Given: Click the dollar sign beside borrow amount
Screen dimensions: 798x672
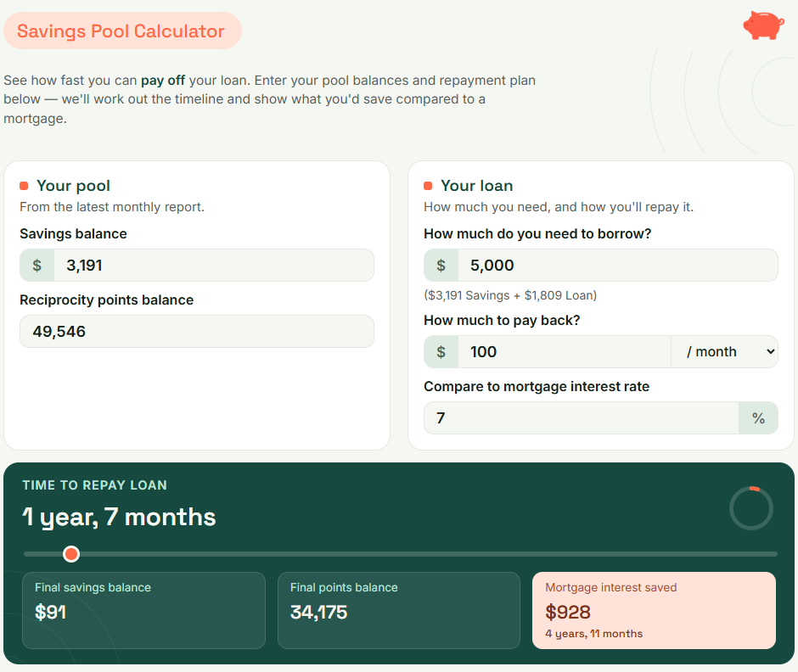Looking at the screenshot, I should pyautogui.click(x=441, y=265).
